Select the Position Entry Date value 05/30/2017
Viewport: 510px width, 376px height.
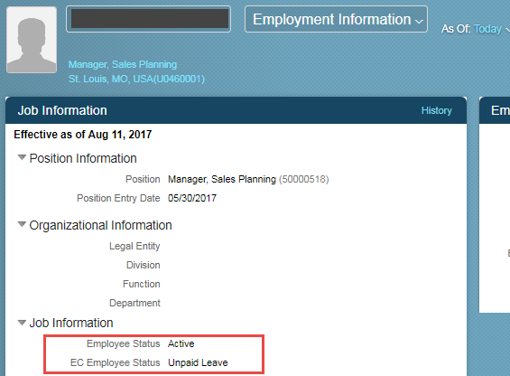(x=192, y=198)
